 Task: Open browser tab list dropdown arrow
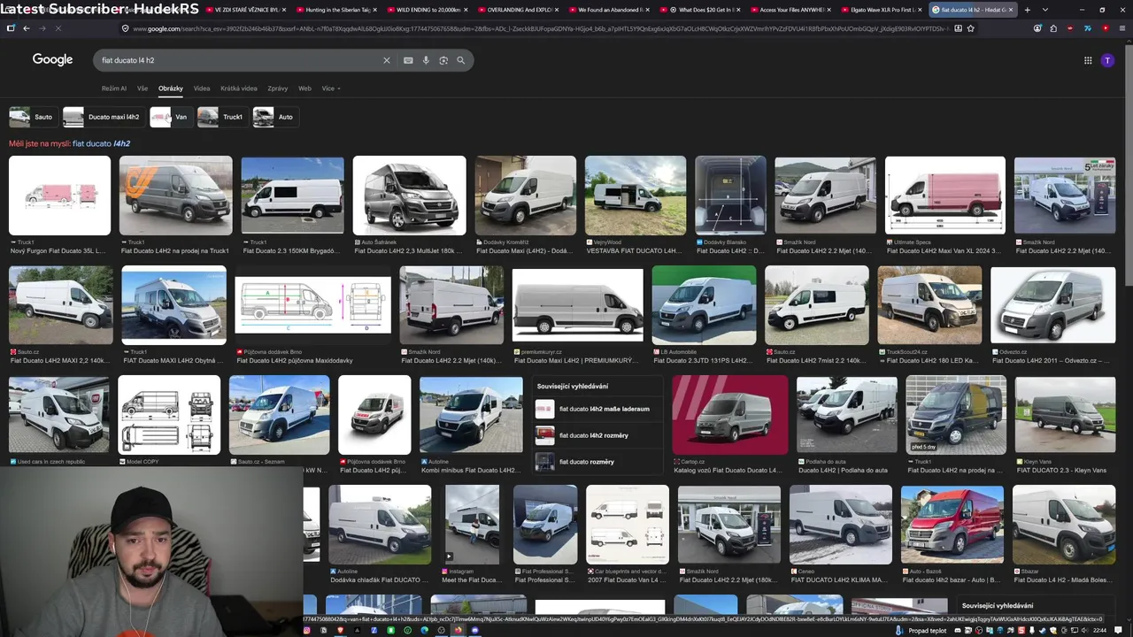(x=1045, y=10)
